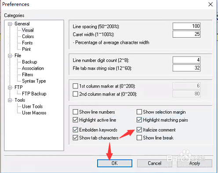This screenshot has width=218, height=173.
Task: Select the File tree label
Action: click(18, 56)
